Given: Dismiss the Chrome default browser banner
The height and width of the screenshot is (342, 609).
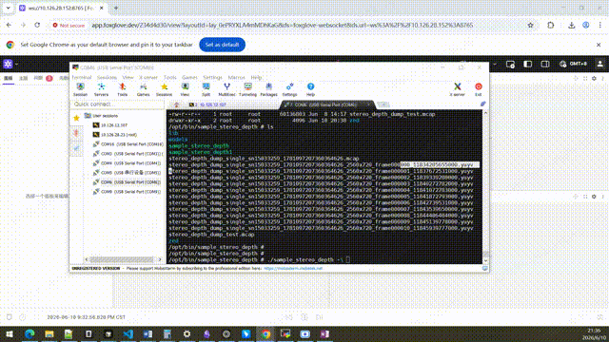Looking at the screenshot, I should click(x=599, y=45).
